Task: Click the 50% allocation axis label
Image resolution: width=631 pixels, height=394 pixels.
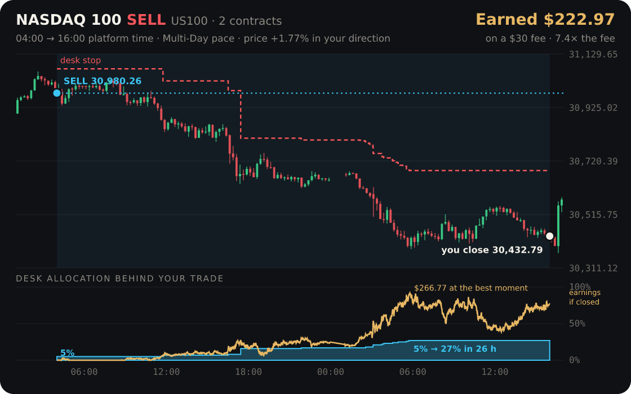Action: point(577,324)
